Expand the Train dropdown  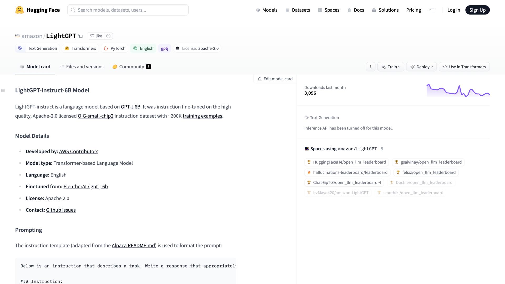(391, 67)
